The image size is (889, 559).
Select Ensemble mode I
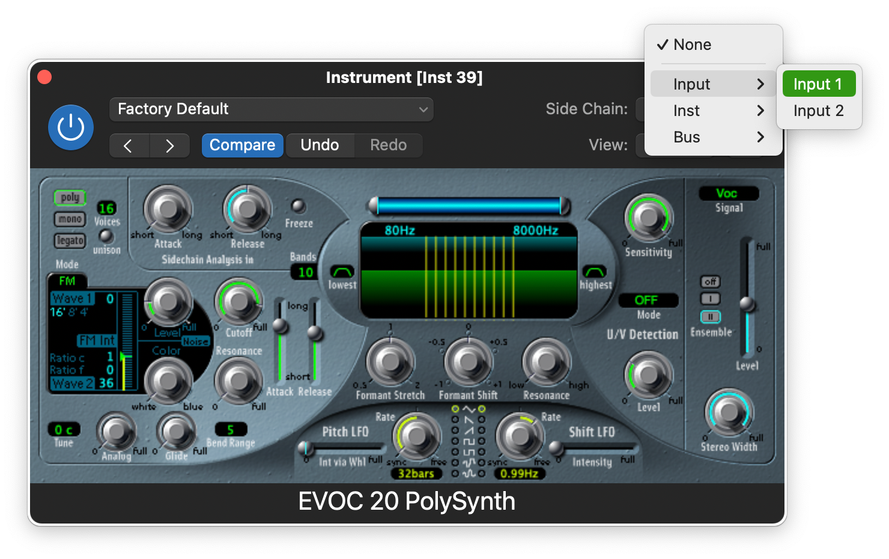point(710,299)
